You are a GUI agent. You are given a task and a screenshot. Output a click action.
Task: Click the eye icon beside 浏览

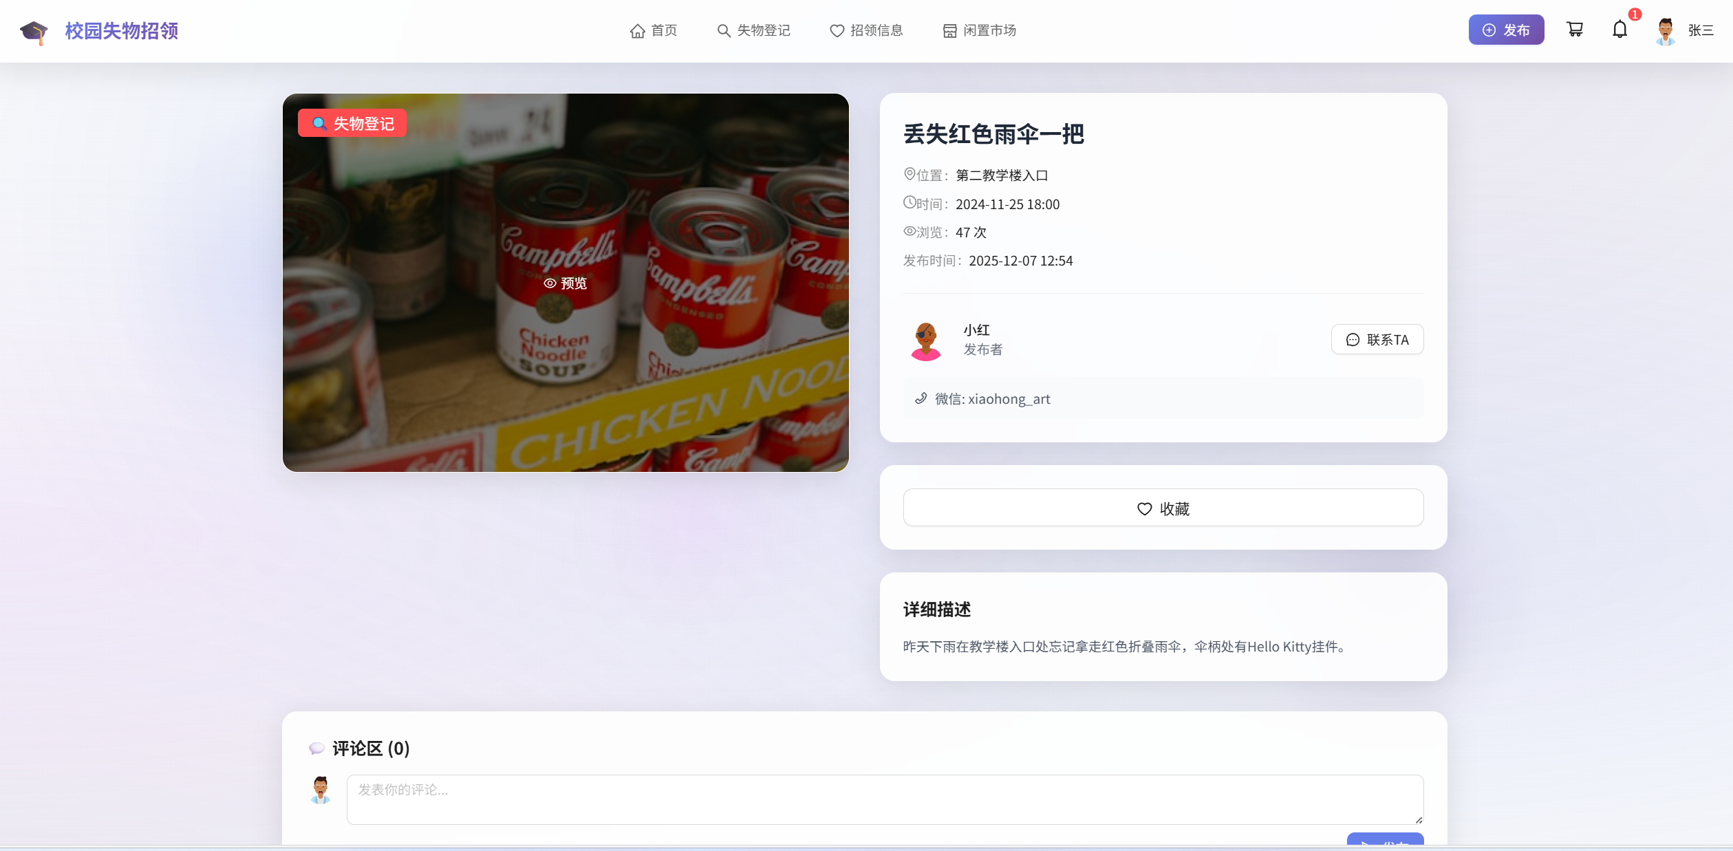click(x=909, y=231)
